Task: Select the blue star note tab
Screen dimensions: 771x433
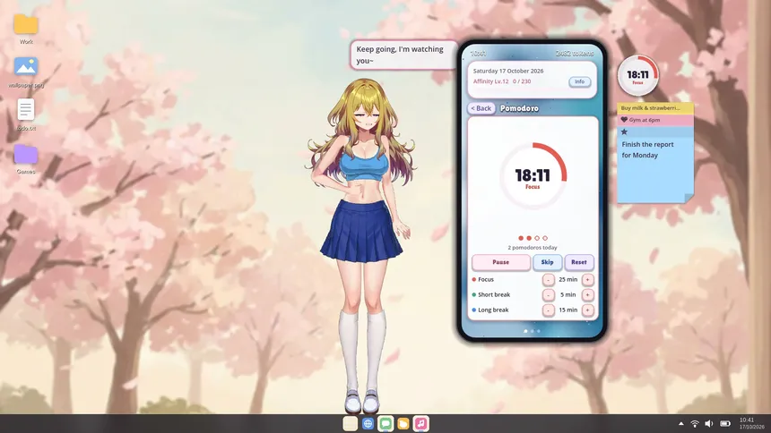Action: click(655, 132)
